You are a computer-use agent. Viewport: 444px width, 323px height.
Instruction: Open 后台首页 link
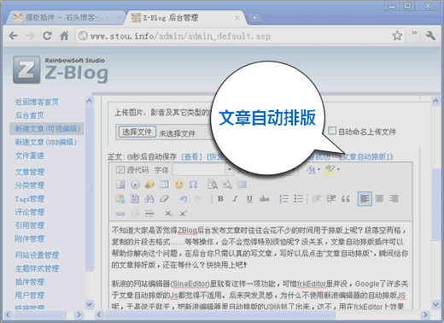[30, 115]
